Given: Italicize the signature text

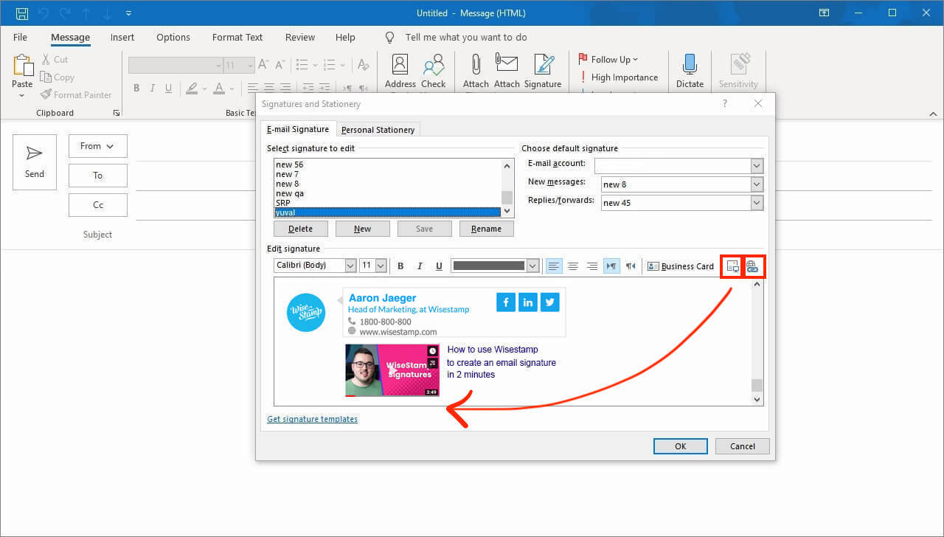Looking at the screenshot, I should pos(420,266).
